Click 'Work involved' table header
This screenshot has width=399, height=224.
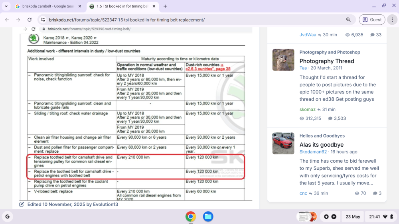[41, 59]
